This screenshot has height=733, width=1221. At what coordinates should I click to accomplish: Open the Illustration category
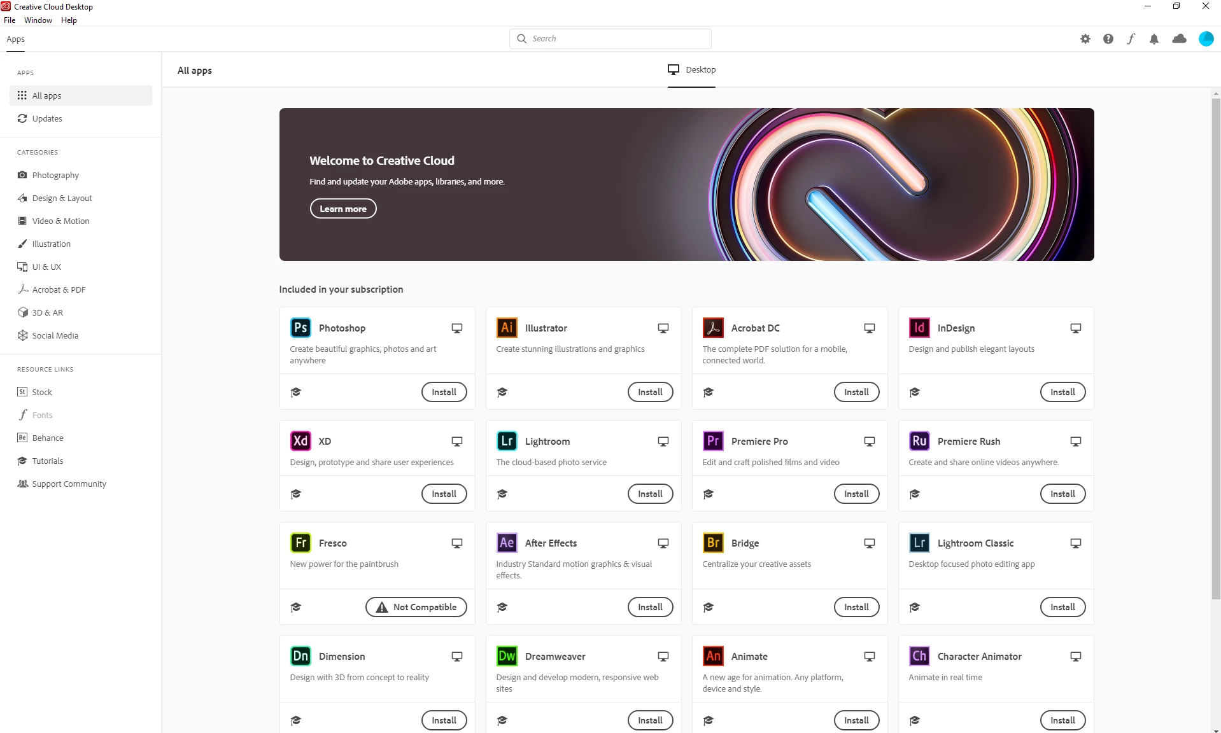tap(81, 244)
